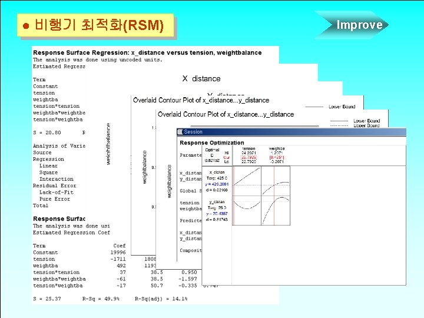Image resolution: width=424 pixels, height=318 pixels.
Task: Click the d = 0.81743 desirability value
Action: (217, 220)
